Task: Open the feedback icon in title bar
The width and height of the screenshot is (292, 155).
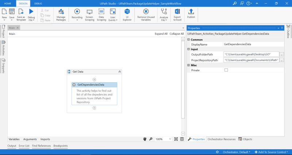Action: pyautogui.click(x=242, y=3)
